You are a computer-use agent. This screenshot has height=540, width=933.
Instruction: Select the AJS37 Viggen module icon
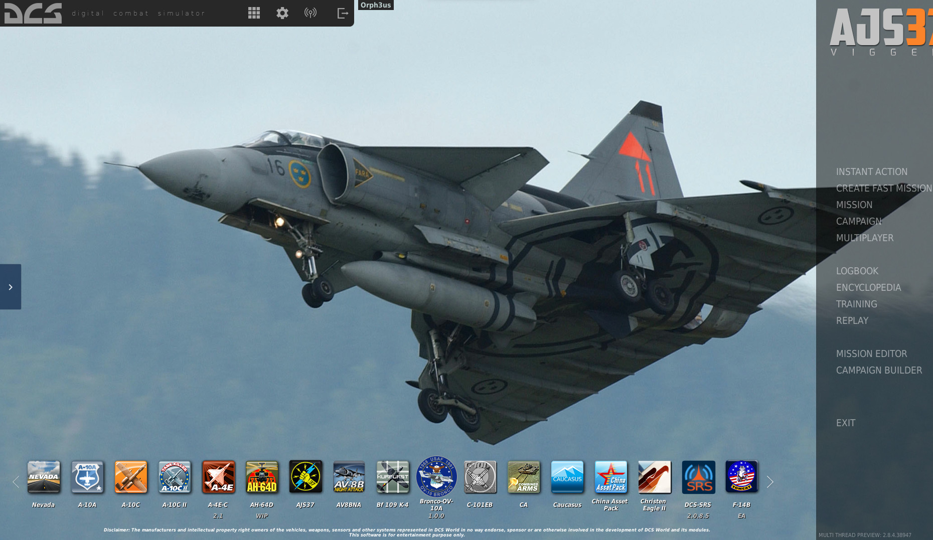click(x=305, y=477)
